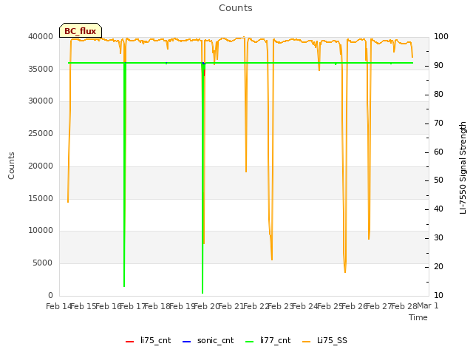Screen dimensions: 473x355
Task: Click the Feb 14 date tick label
Action: [59, 306]
